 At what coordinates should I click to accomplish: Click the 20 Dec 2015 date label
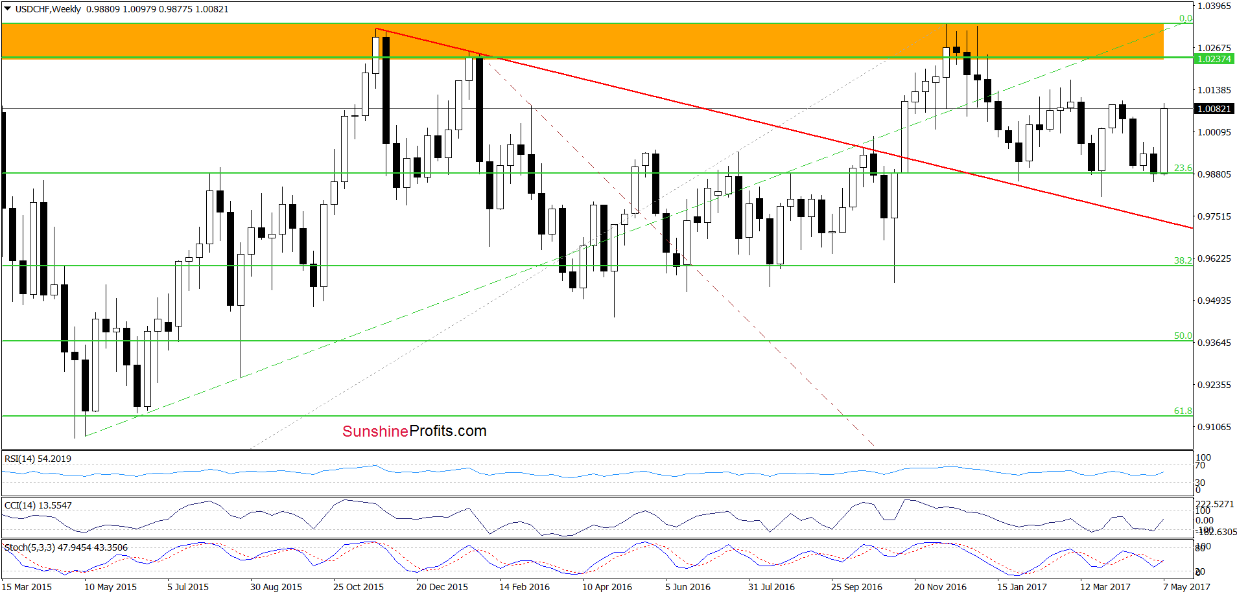442,587
